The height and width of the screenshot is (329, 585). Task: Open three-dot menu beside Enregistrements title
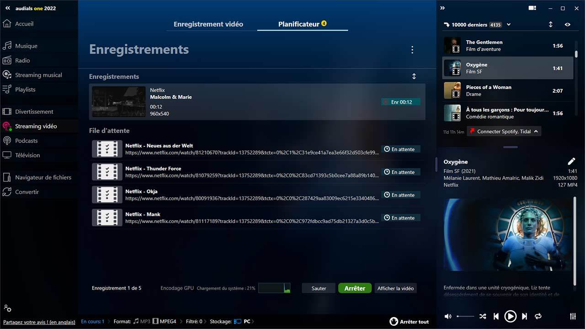click(412, 50)
